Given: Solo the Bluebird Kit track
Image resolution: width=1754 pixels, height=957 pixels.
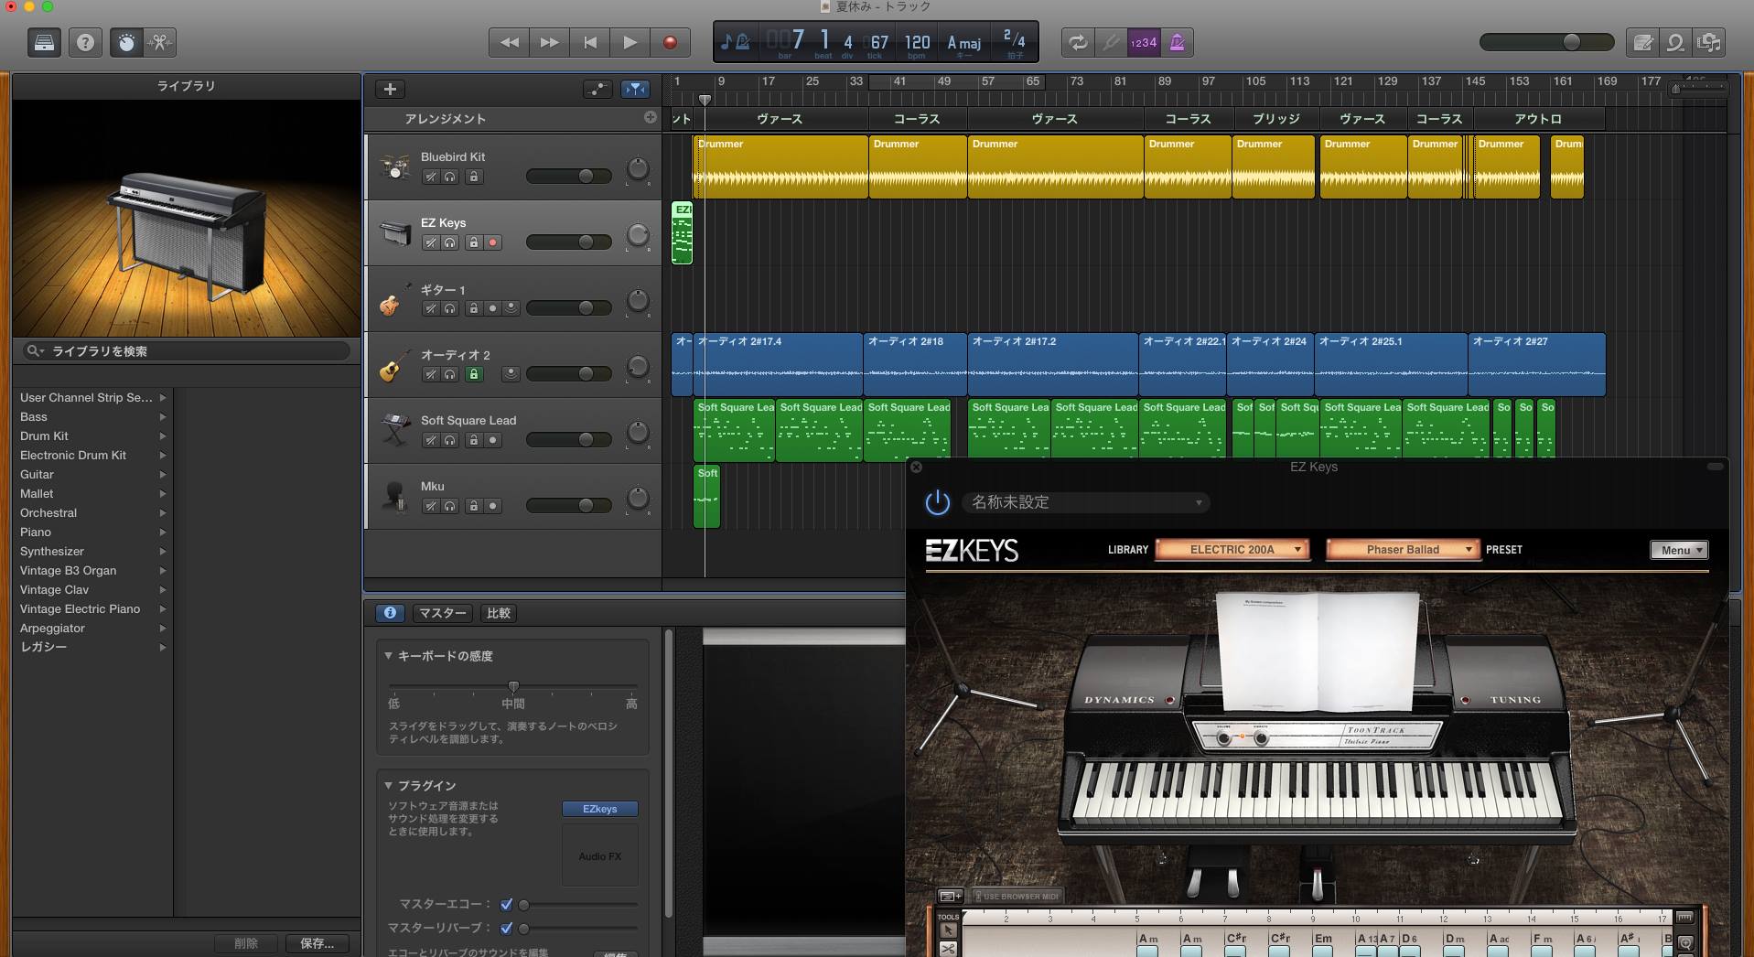Looking at the screenshot, I should click(x=449, y=177).
